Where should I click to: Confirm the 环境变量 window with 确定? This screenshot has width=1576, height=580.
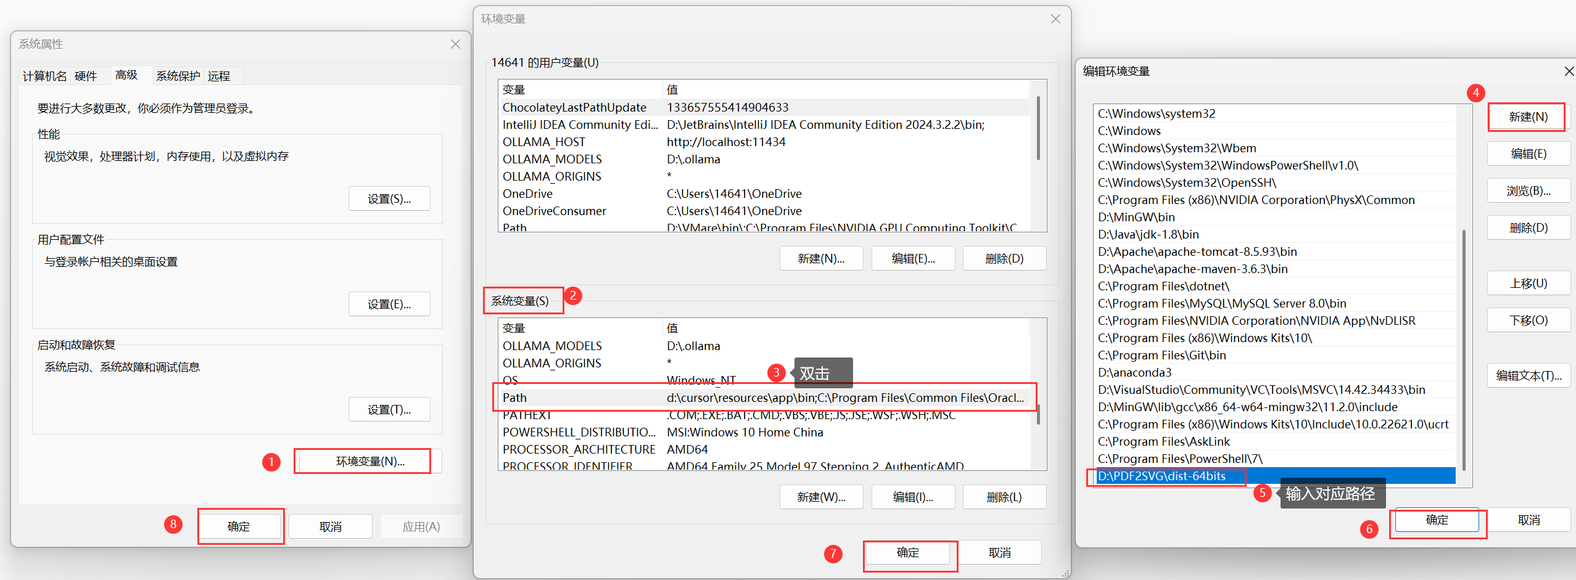click(x=908, y=552)
